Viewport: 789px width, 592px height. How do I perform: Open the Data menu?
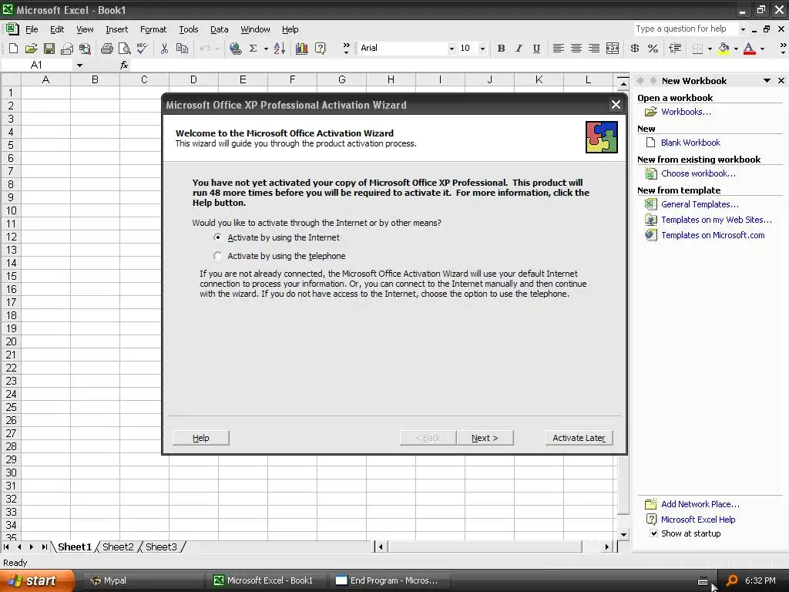coord(219,29)
